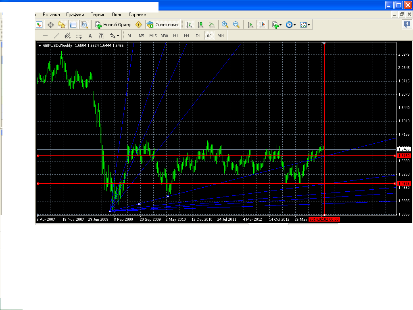Click the red 1.6150 horizontal line label
413x310 pixels.
pyautogui.click(x=404, y=156)
